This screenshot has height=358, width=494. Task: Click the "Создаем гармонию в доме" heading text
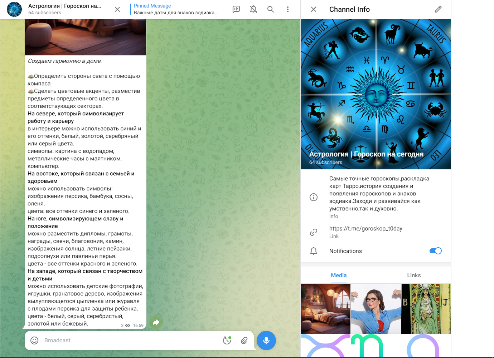(x=64, y=61)
